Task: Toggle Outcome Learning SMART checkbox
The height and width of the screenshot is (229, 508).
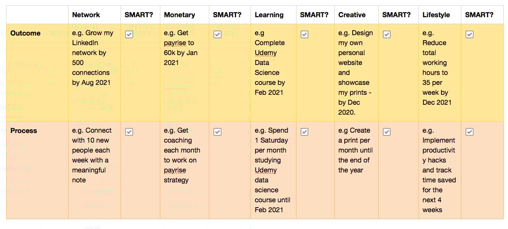Action: point(304,34)
